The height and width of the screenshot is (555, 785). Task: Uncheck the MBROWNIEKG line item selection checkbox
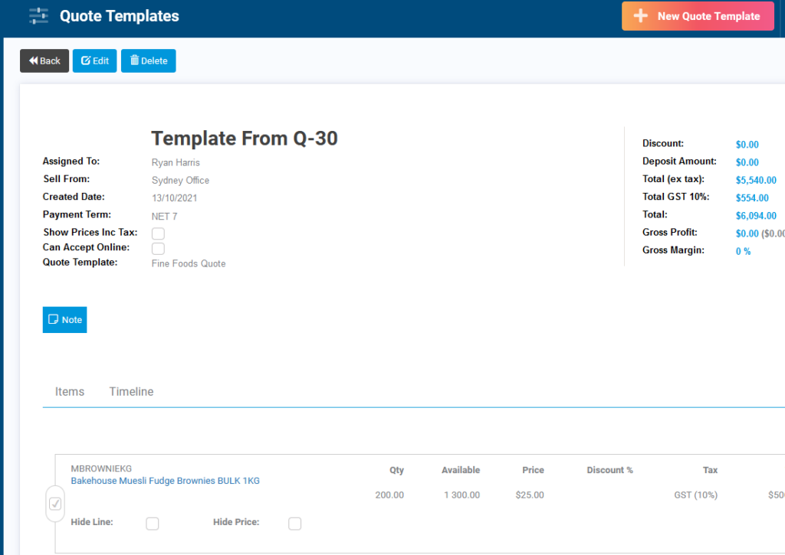point(54,503)
